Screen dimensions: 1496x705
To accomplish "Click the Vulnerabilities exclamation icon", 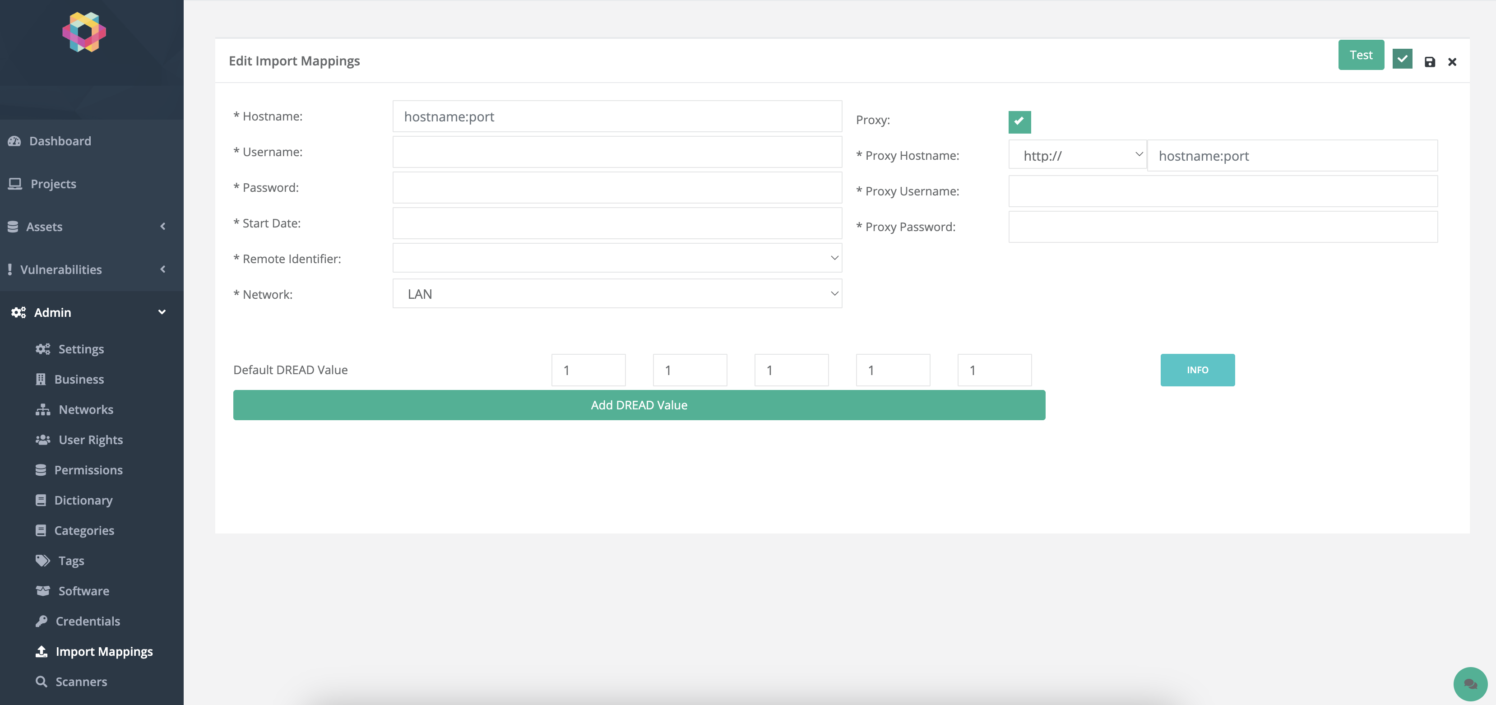I will (x=10, y=269).
